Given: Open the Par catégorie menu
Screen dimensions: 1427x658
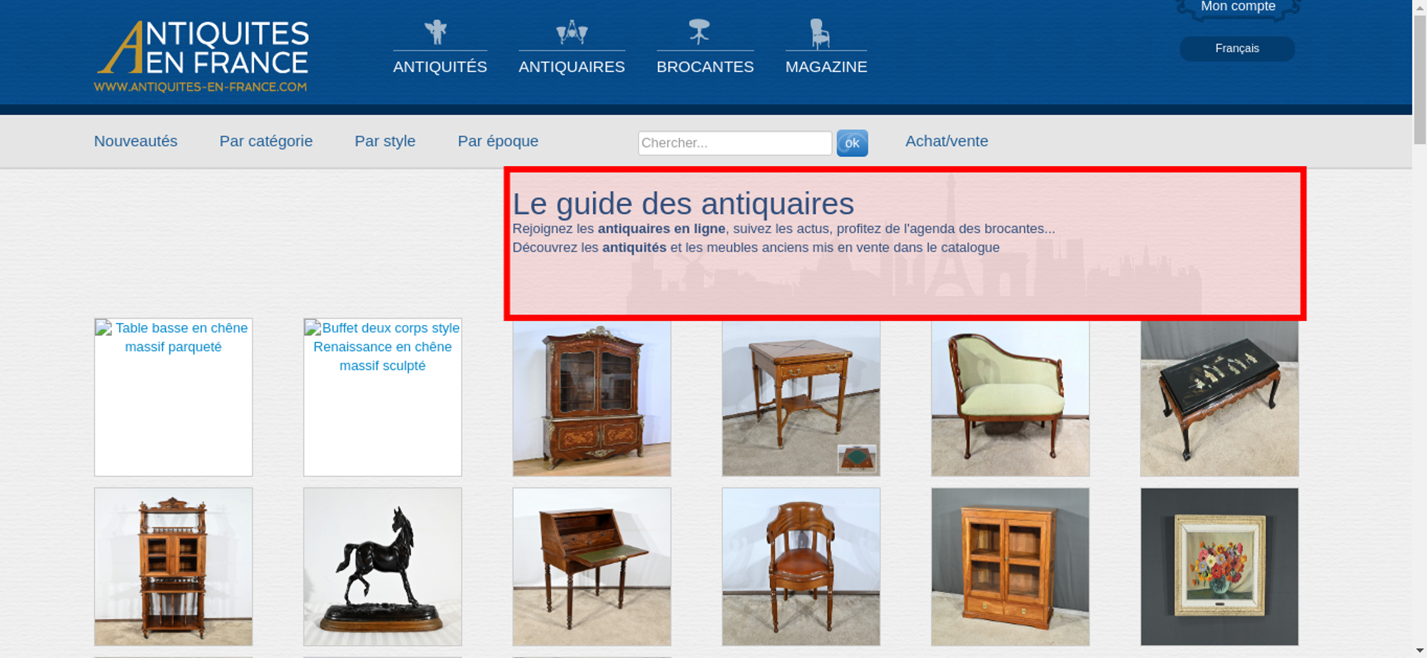Looking at the screenshot, I should pyautogui.click(x=266, y=141).
